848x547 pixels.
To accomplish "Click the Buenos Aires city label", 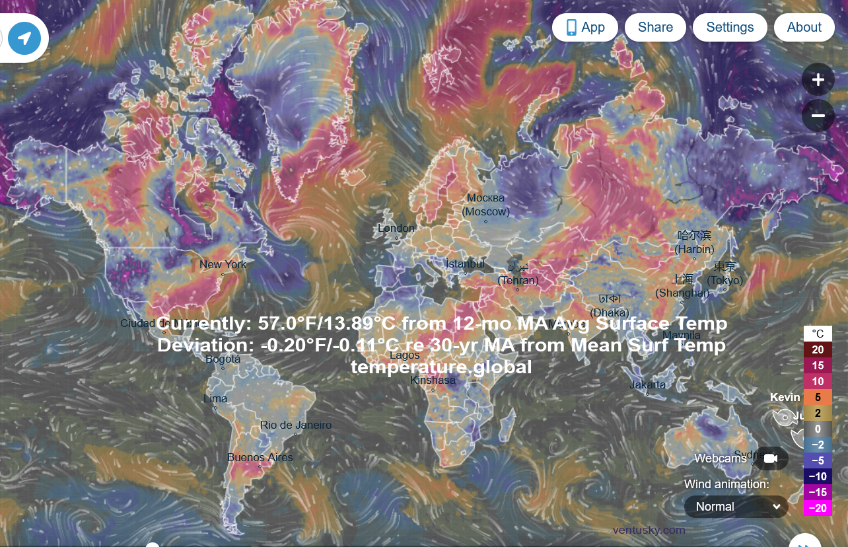I will click(260, 457).
